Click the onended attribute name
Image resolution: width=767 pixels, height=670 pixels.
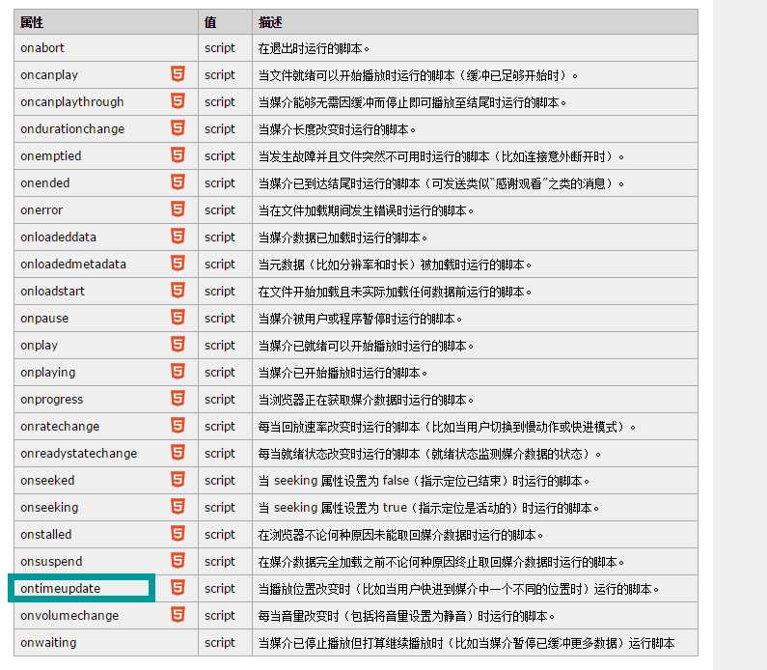coord(45,183)
